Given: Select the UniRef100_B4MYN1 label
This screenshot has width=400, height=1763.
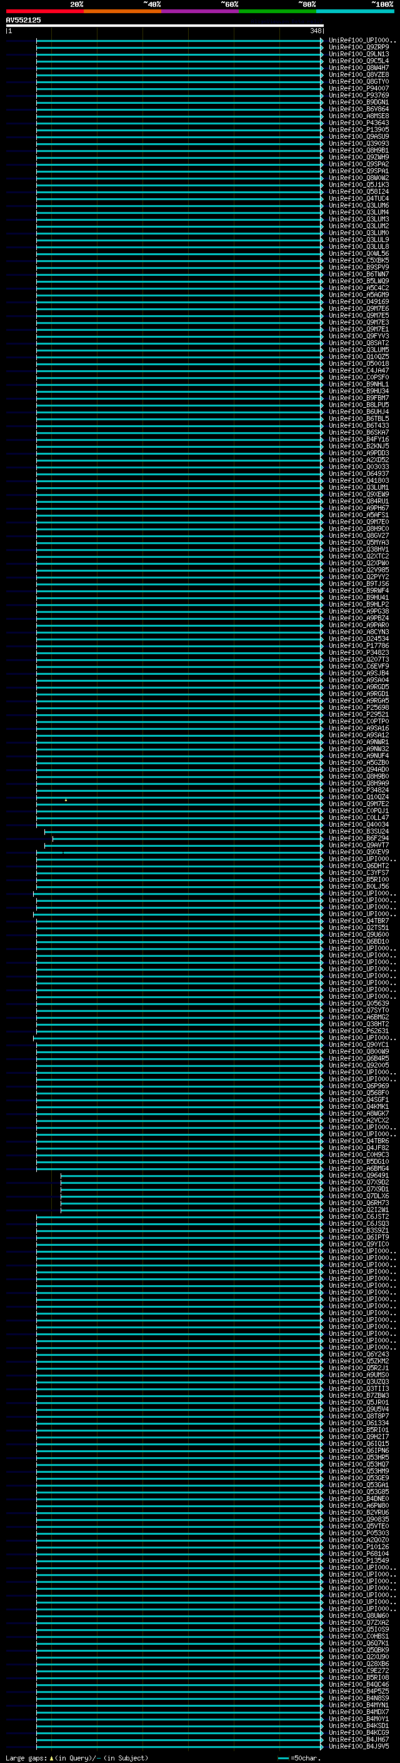Looking at the screenshot, I should click(x=359, y=1705).
